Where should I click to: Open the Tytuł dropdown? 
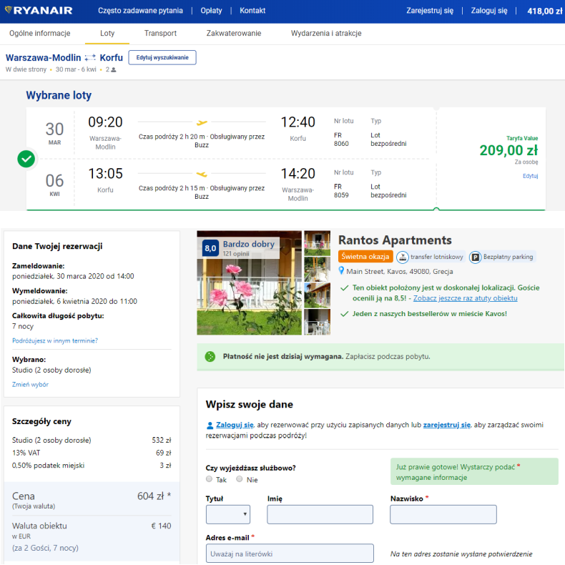227,514
